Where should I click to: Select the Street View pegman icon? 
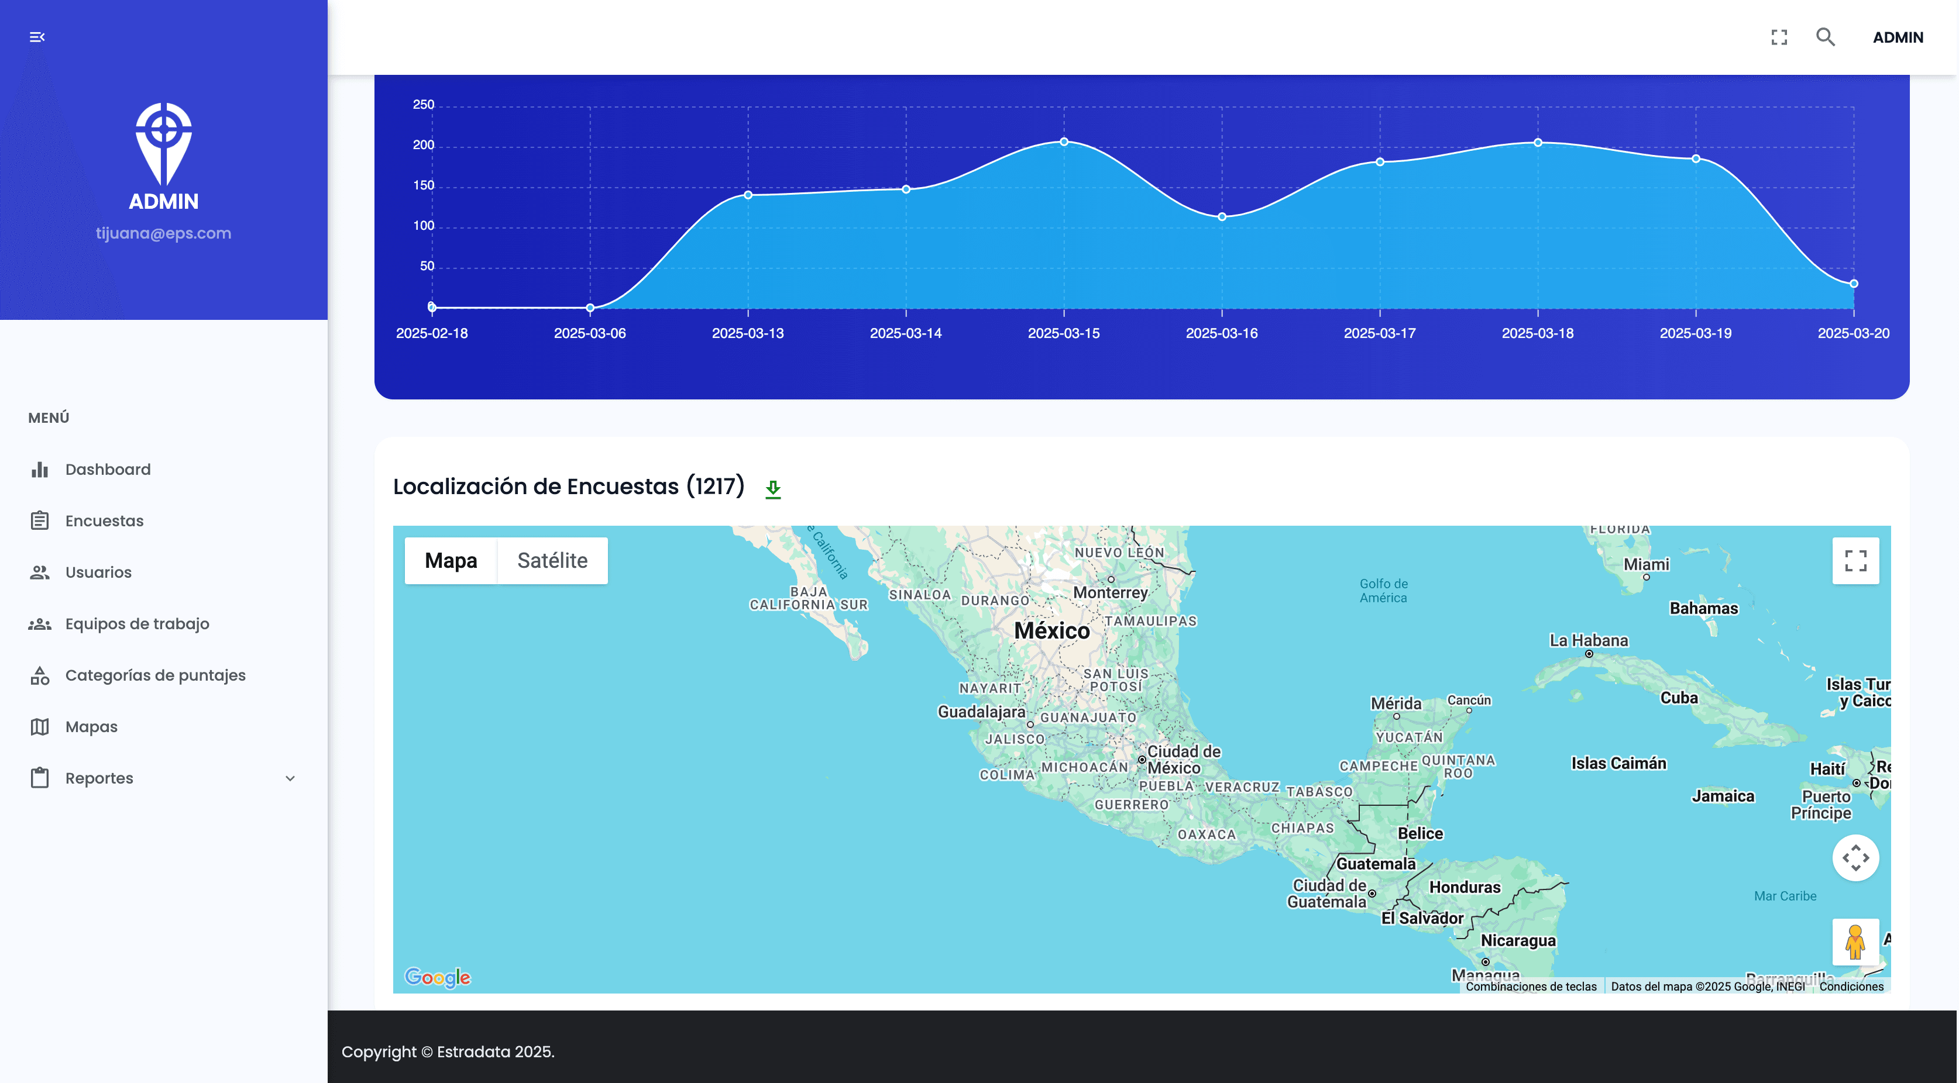click(1855, 941)
